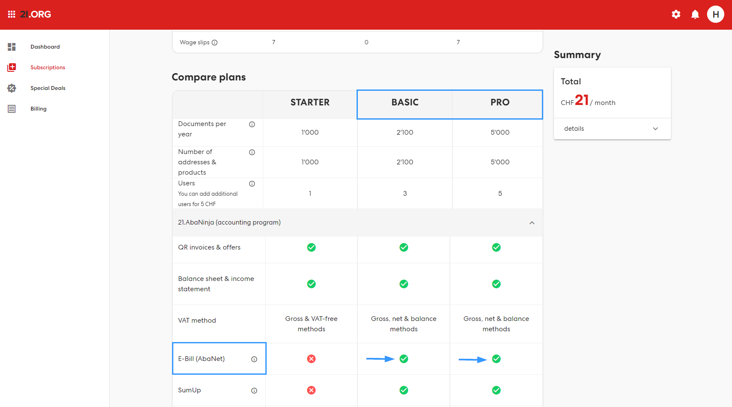The image size is (732, 407).
Task: Click the Billing sidebar icon
Action: [x=12, y=109]
